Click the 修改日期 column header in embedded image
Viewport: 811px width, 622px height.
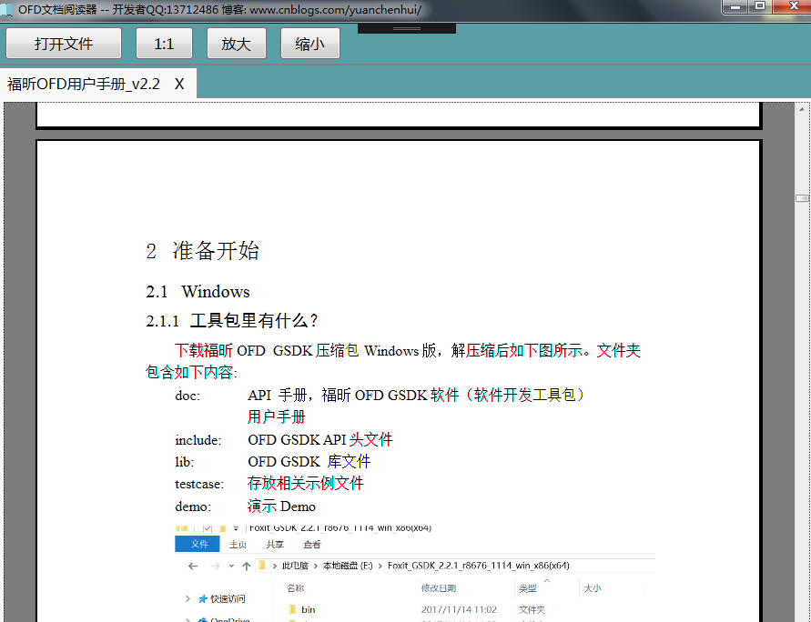tap(439, 588)
